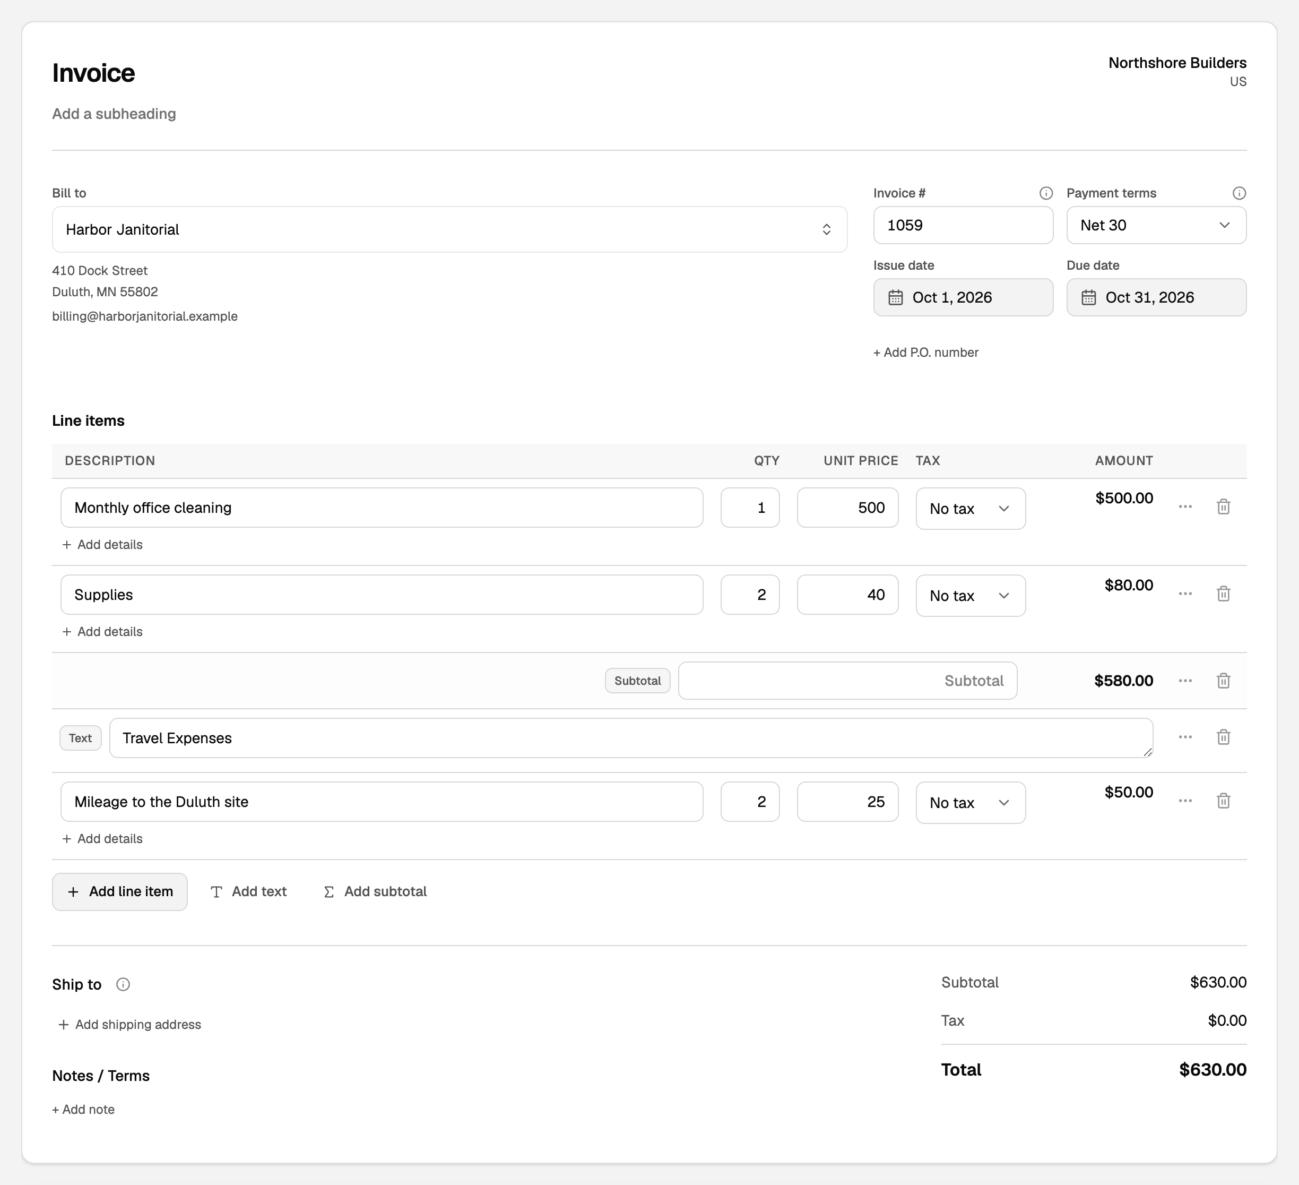Click Add text button
This screenshot has width=1299, height=1185.
249,891
